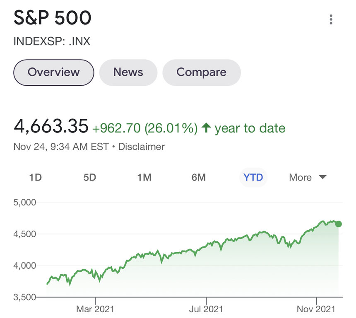This screenshot has width=356, height=318.
Task: Select the YTD time range
Action: 253,178
